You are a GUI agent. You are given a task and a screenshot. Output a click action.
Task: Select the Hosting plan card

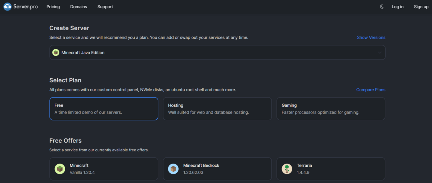click(217, 109)
